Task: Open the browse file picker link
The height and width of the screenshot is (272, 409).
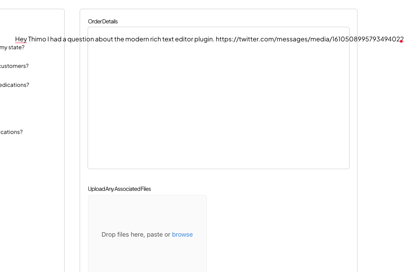Action: click(x=182, y=234)
